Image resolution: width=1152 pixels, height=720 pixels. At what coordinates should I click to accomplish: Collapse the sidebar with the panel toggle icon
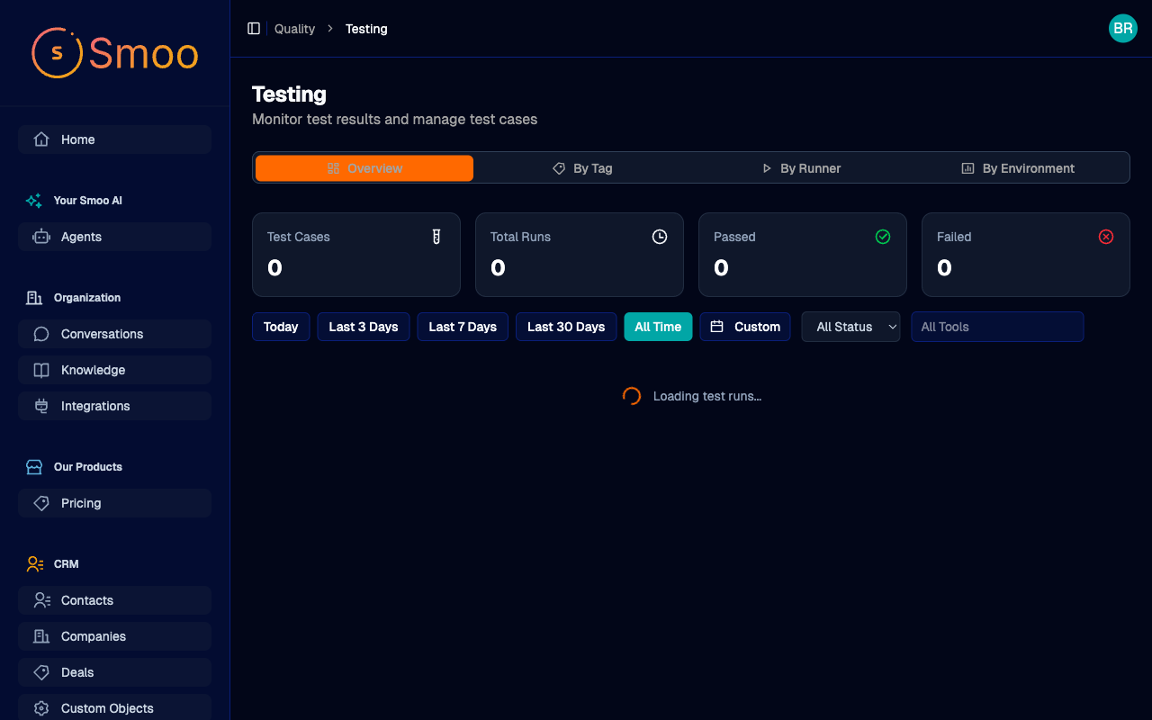click(254, 28)
